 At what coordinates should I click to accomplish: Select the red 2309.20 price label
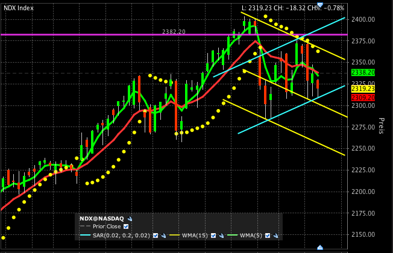(x=363, y=98)
